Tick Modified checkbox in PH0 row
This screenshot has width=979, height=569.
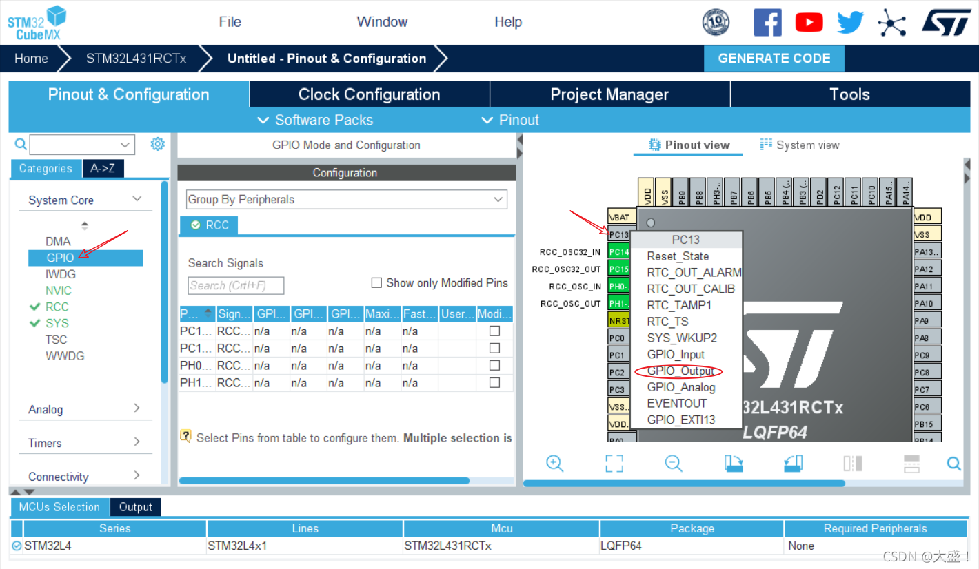click(494, 365)
